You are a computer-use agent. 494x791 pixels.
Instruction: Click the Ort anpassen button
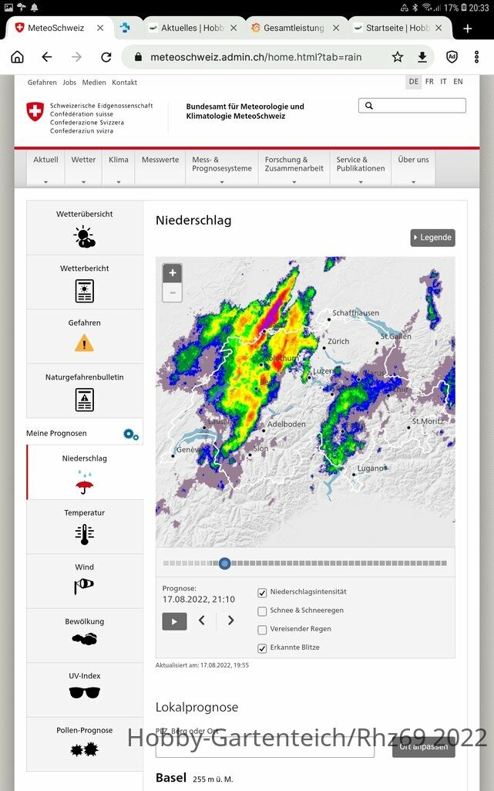tap(424, 746)
